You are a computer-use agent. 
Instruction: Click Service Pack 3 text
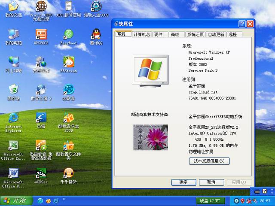click(x=203, y=70)
